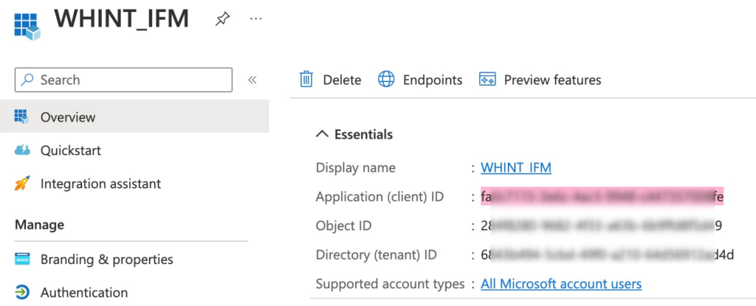Click the Manage section header
The width and height of the screenshot is (756, 306).
40,225
